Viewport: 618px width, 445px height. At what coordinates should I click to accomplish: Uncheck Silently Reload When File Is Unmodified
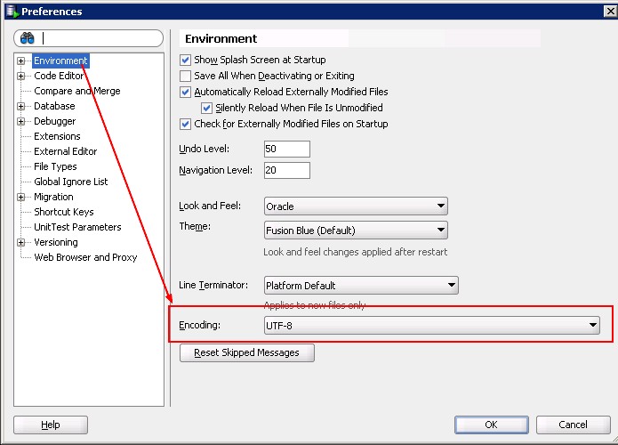click(207, 108)
